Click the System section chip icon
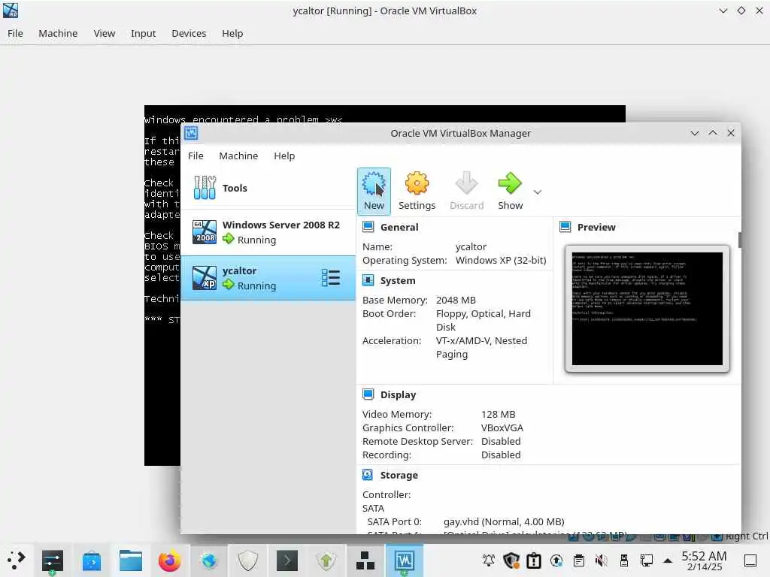The height and width of the screenshot is (577, 770). coord(368,280)
